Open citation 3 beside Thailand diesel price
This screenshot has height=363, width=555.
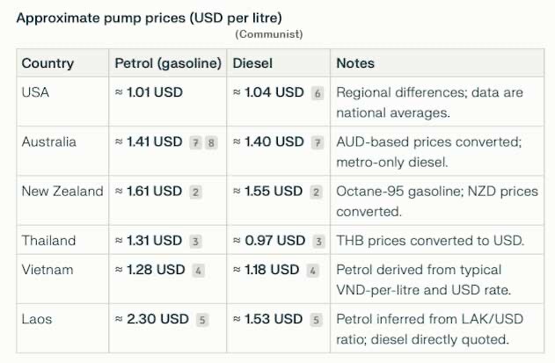tap(318, 242)
